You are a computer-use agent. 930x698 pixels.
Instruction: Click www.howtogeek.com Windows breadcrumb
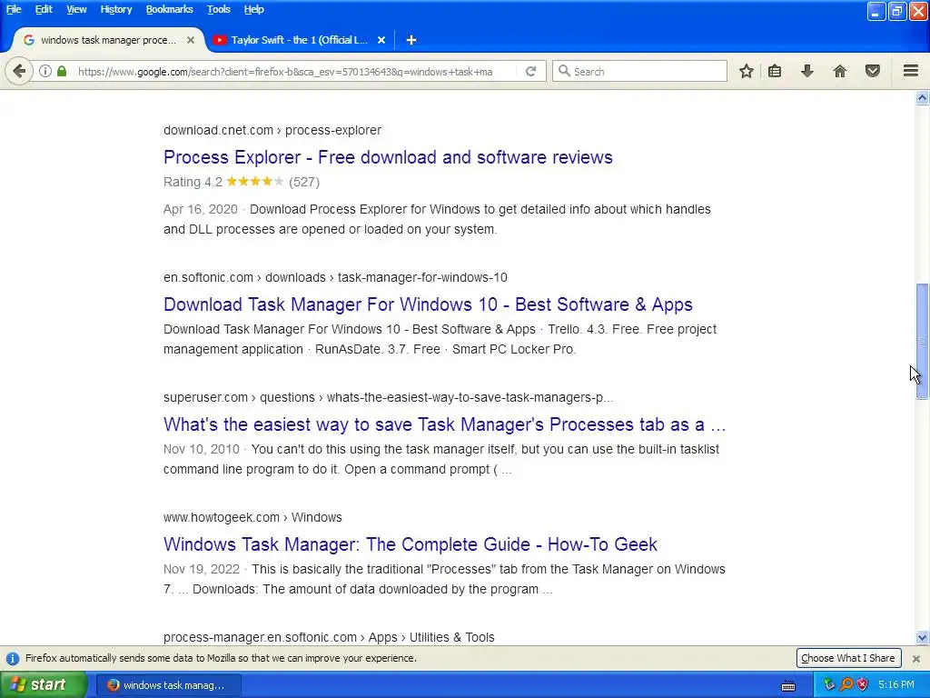tap(252, 517)
